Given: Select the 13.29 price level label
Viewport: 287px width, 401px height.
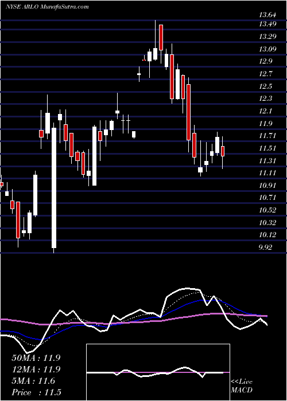Looking at the screenshot, I should coord(268,37).
